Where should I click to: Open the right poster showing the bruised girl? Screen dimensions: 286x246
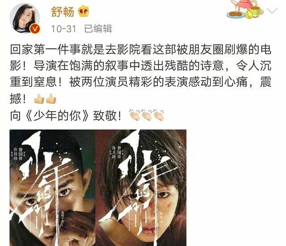141,188
